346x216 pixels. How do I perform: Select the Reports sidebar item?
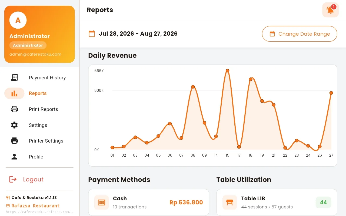[39, 93]
